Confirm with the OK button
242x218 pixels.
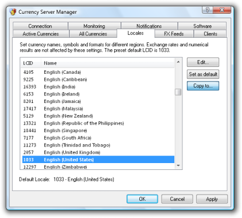point(142,199)
